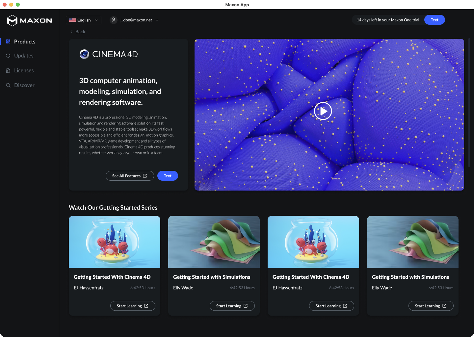The image size is (474, 337).
Task: Open the Licenses section
Action: click(24, 70)
